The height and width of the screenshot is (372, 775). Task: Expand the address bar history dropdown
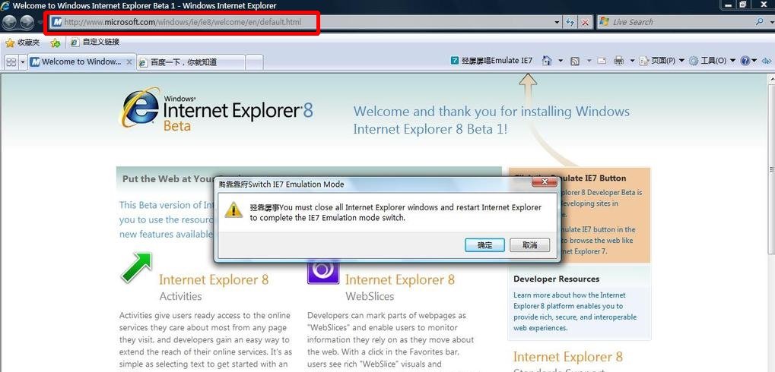click(557, 22)
